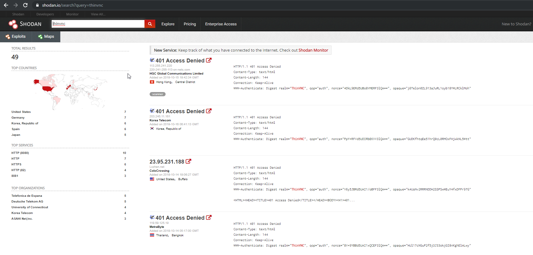Open the 23.95.231.188 result title
This screenshot has width=533, height=255.
167,162
